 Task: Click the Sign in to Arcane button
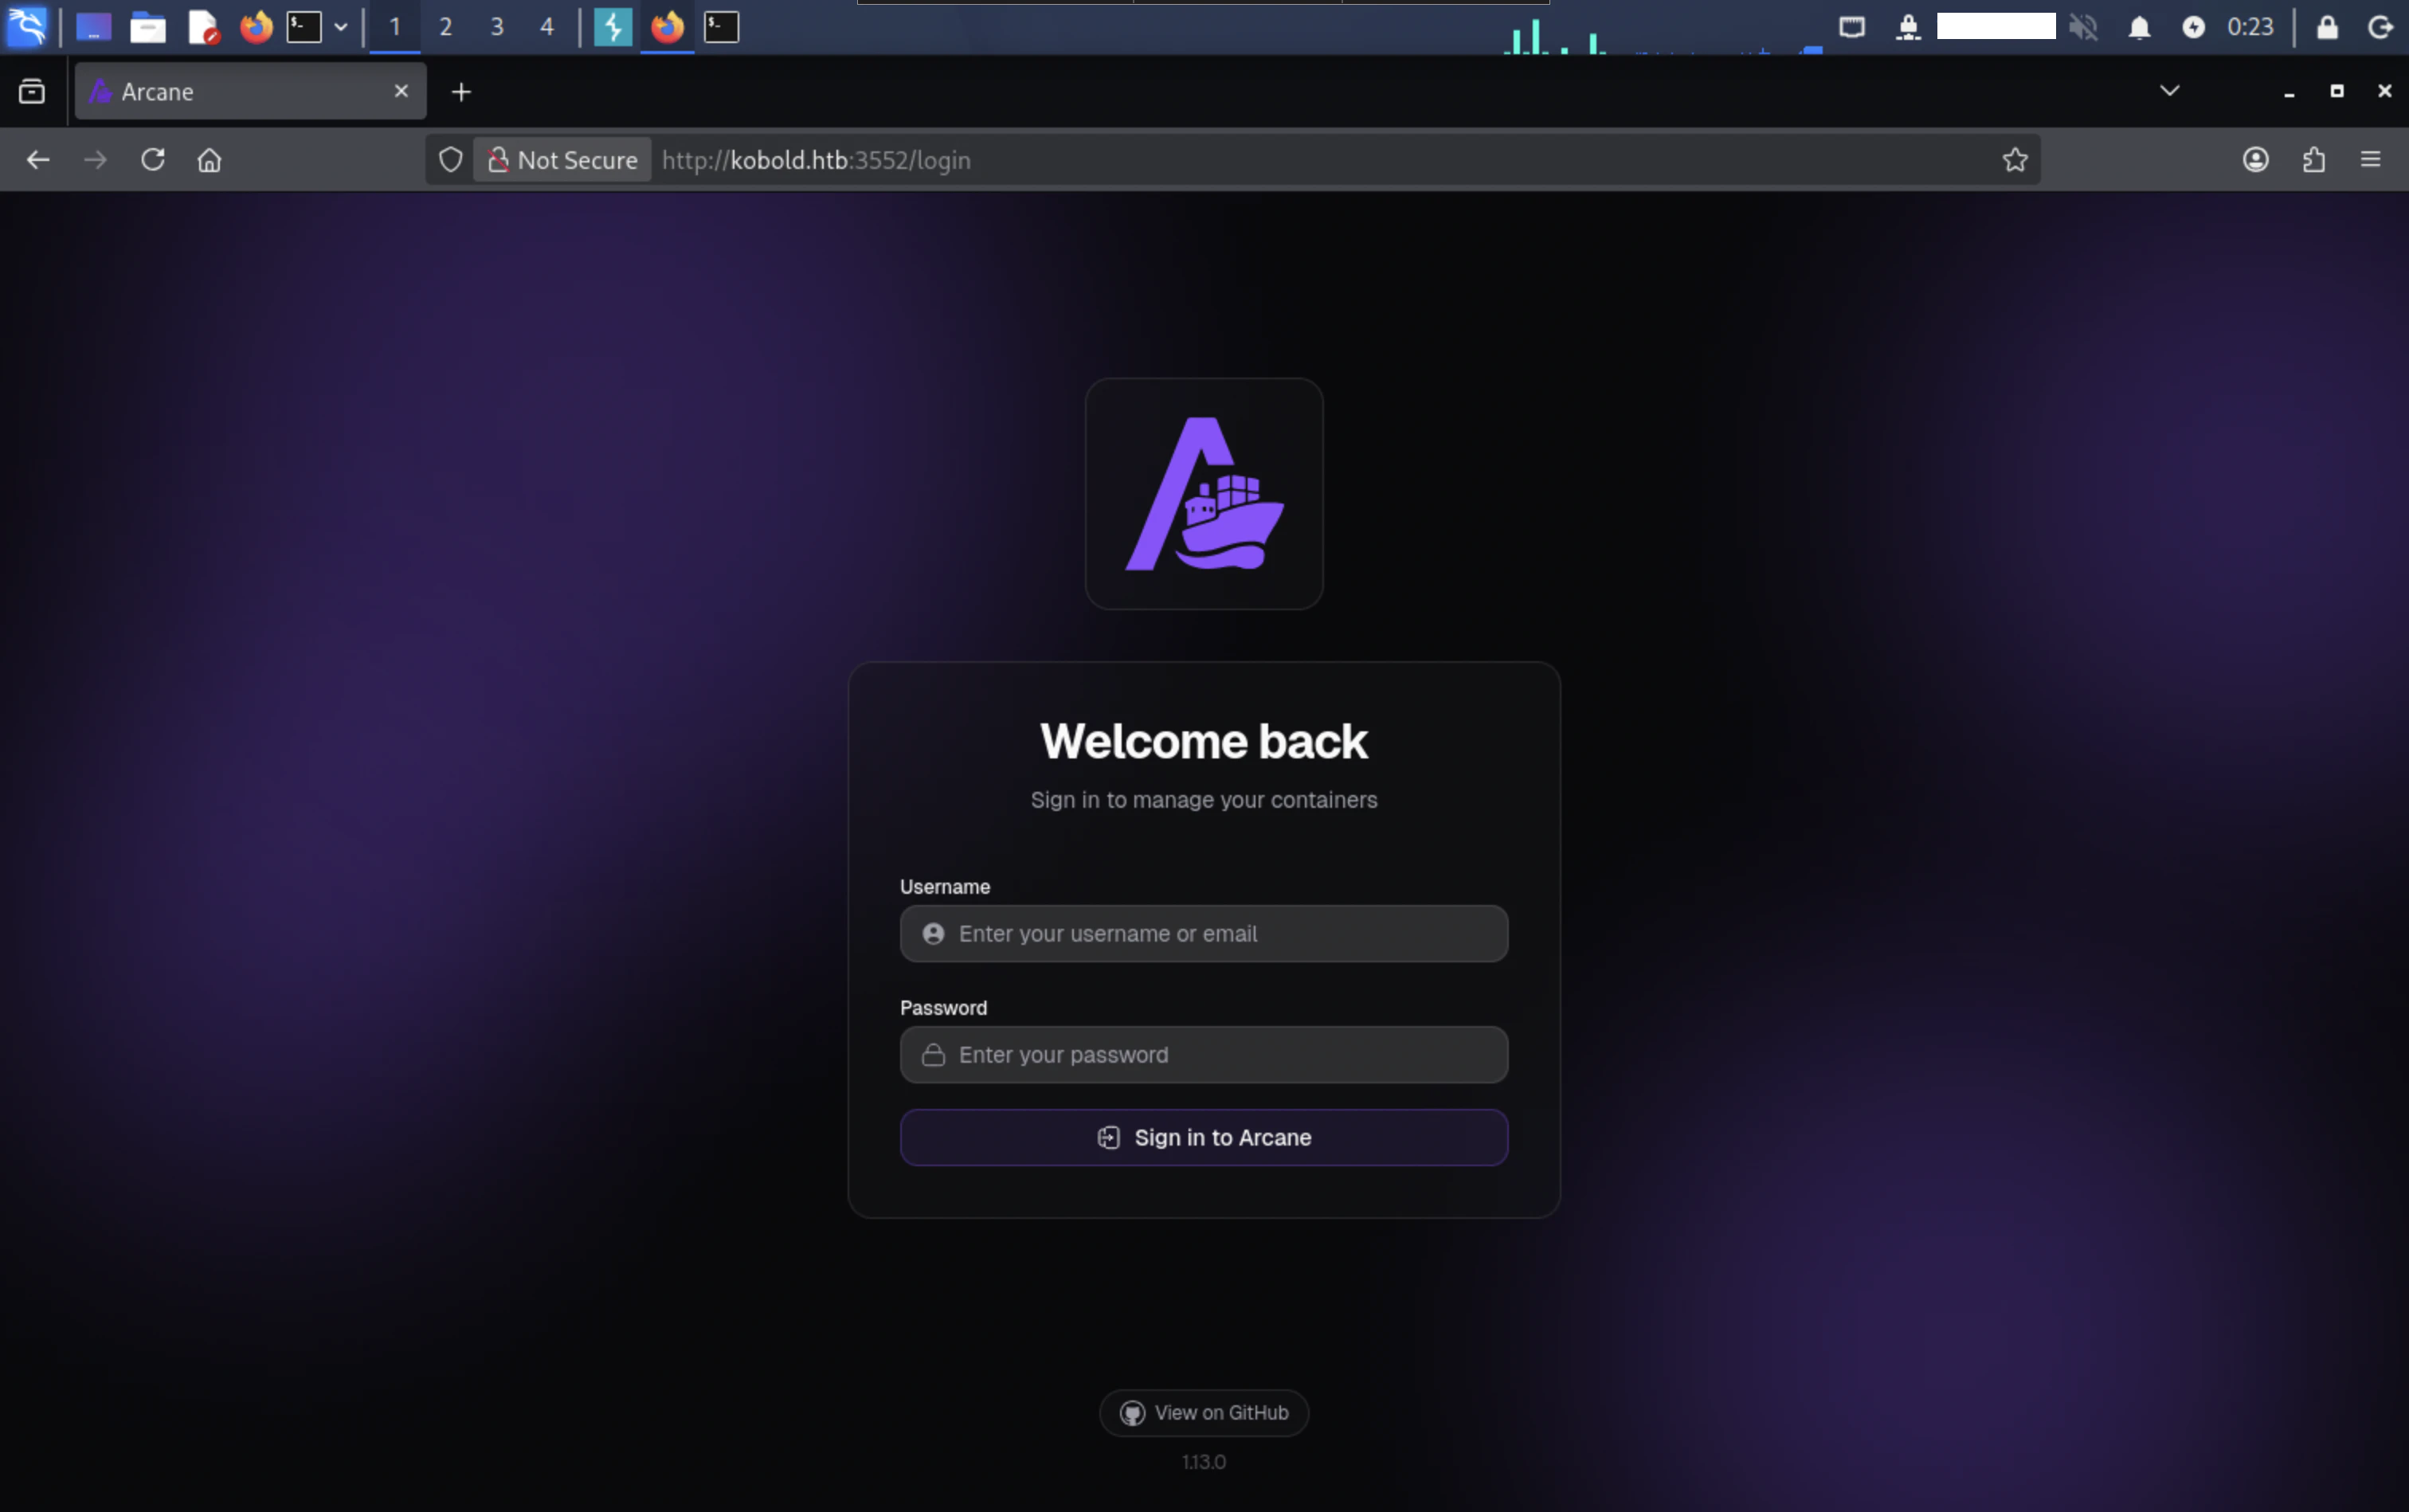(x=1204, y=1138)
